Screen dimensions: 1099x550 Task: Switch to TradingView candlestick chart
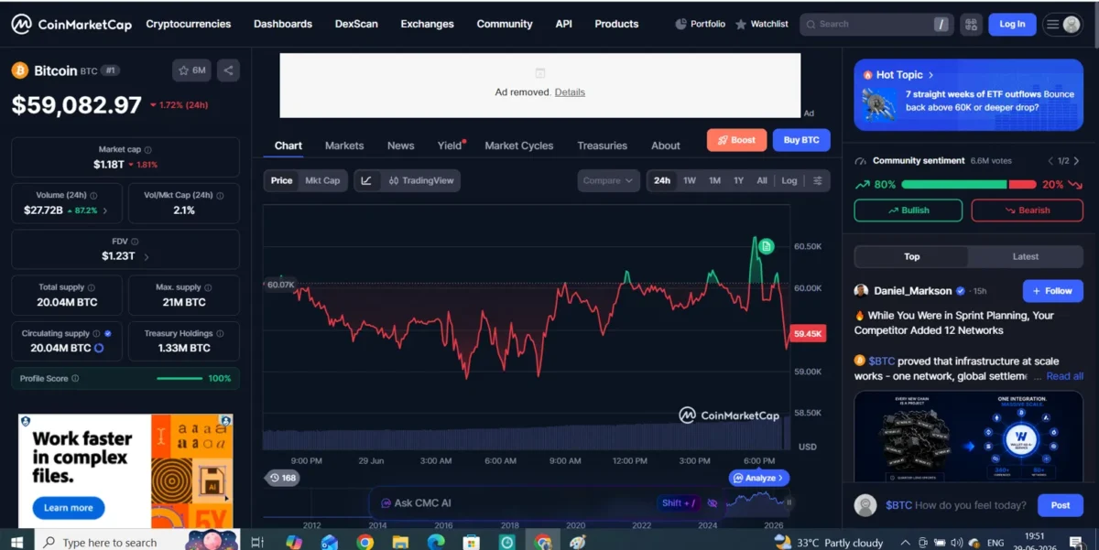coord(421,180)
